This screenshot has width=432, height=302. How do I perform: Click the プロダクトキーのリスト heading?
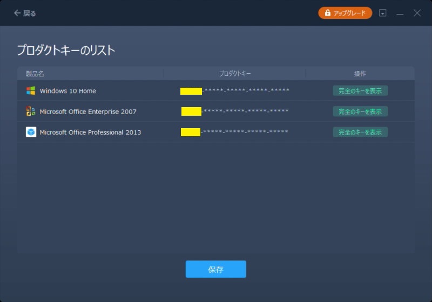coord(66,50)
